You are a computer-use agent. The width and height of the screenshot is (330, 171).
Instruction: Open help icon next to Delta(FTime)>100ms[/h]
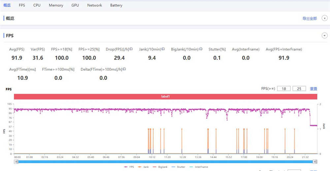point(124,69)
